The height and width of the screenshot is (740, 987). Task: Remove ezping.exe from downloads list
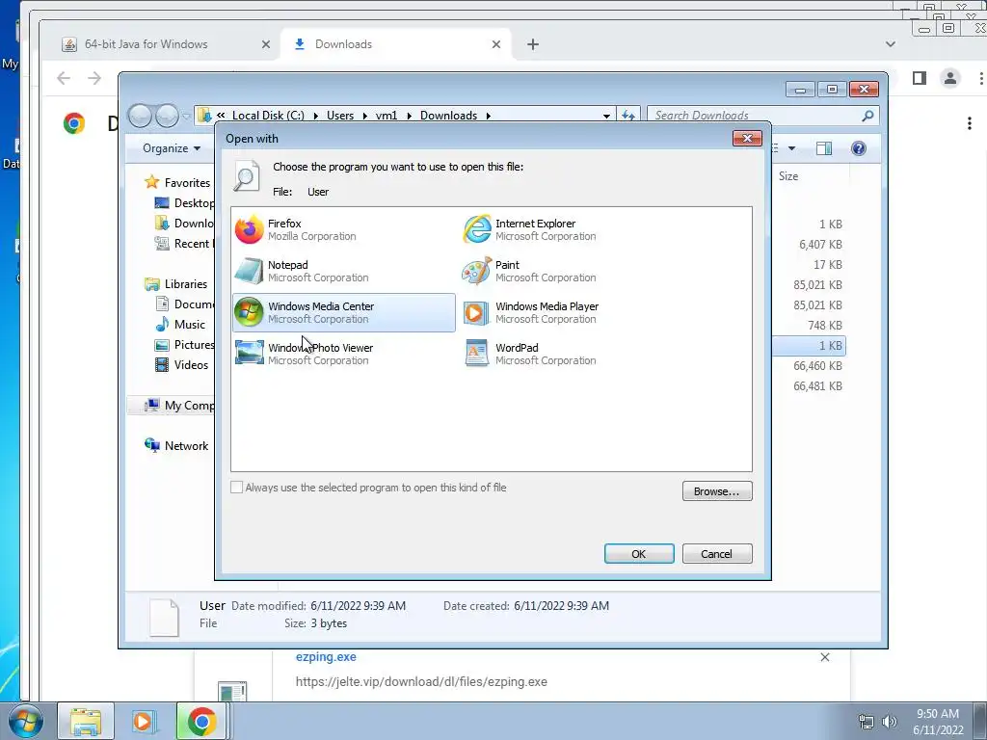(825, 657)
